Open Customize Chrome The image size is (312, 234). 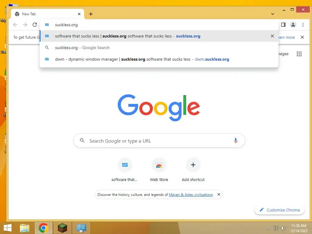pyautogui.click(x=279, y=210)
